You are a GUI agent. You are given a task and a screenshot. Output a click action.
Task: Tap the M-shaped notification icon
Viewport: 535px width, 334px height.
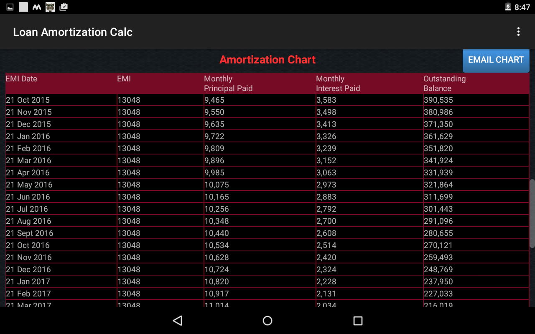point(37,7)
